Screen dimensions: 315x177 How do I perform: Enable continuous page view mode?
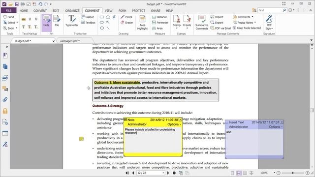(x=239, y=173)
